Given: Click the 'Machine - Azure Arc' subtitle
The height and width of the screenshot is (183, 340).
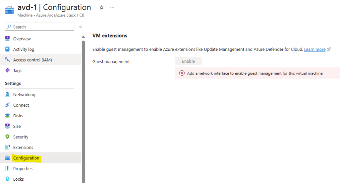Looking at the screenshot, I should tap(51, 15).
